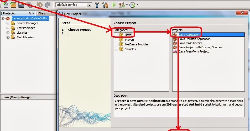
Task: Open the Profile Project dropdown arrow
Action: tap(138, 5)
